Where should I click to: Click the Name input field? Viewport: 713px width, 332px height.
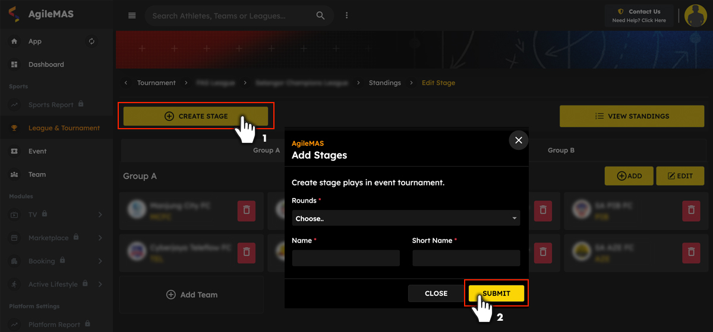346,258
